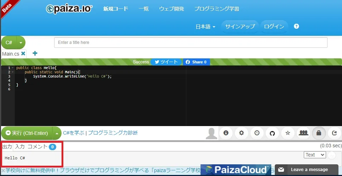Open the GitHub icon

pos(272,133)
